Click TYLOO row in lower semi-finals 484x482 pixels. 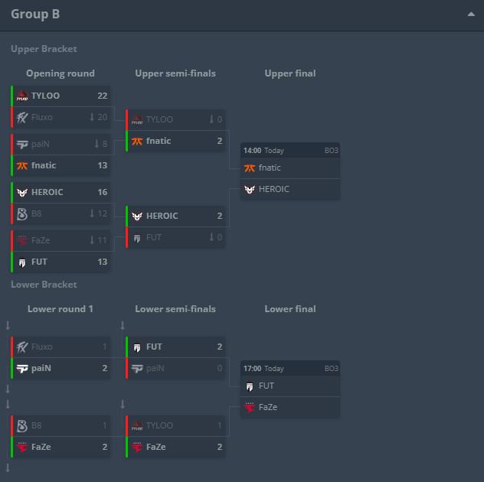[x=175, y=425]
